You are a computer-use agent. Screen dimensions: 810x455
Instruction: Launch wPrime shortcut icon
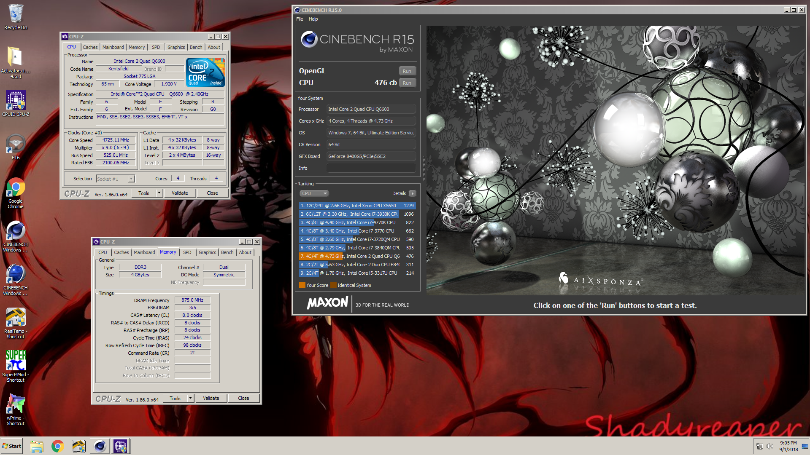[16, 410]
